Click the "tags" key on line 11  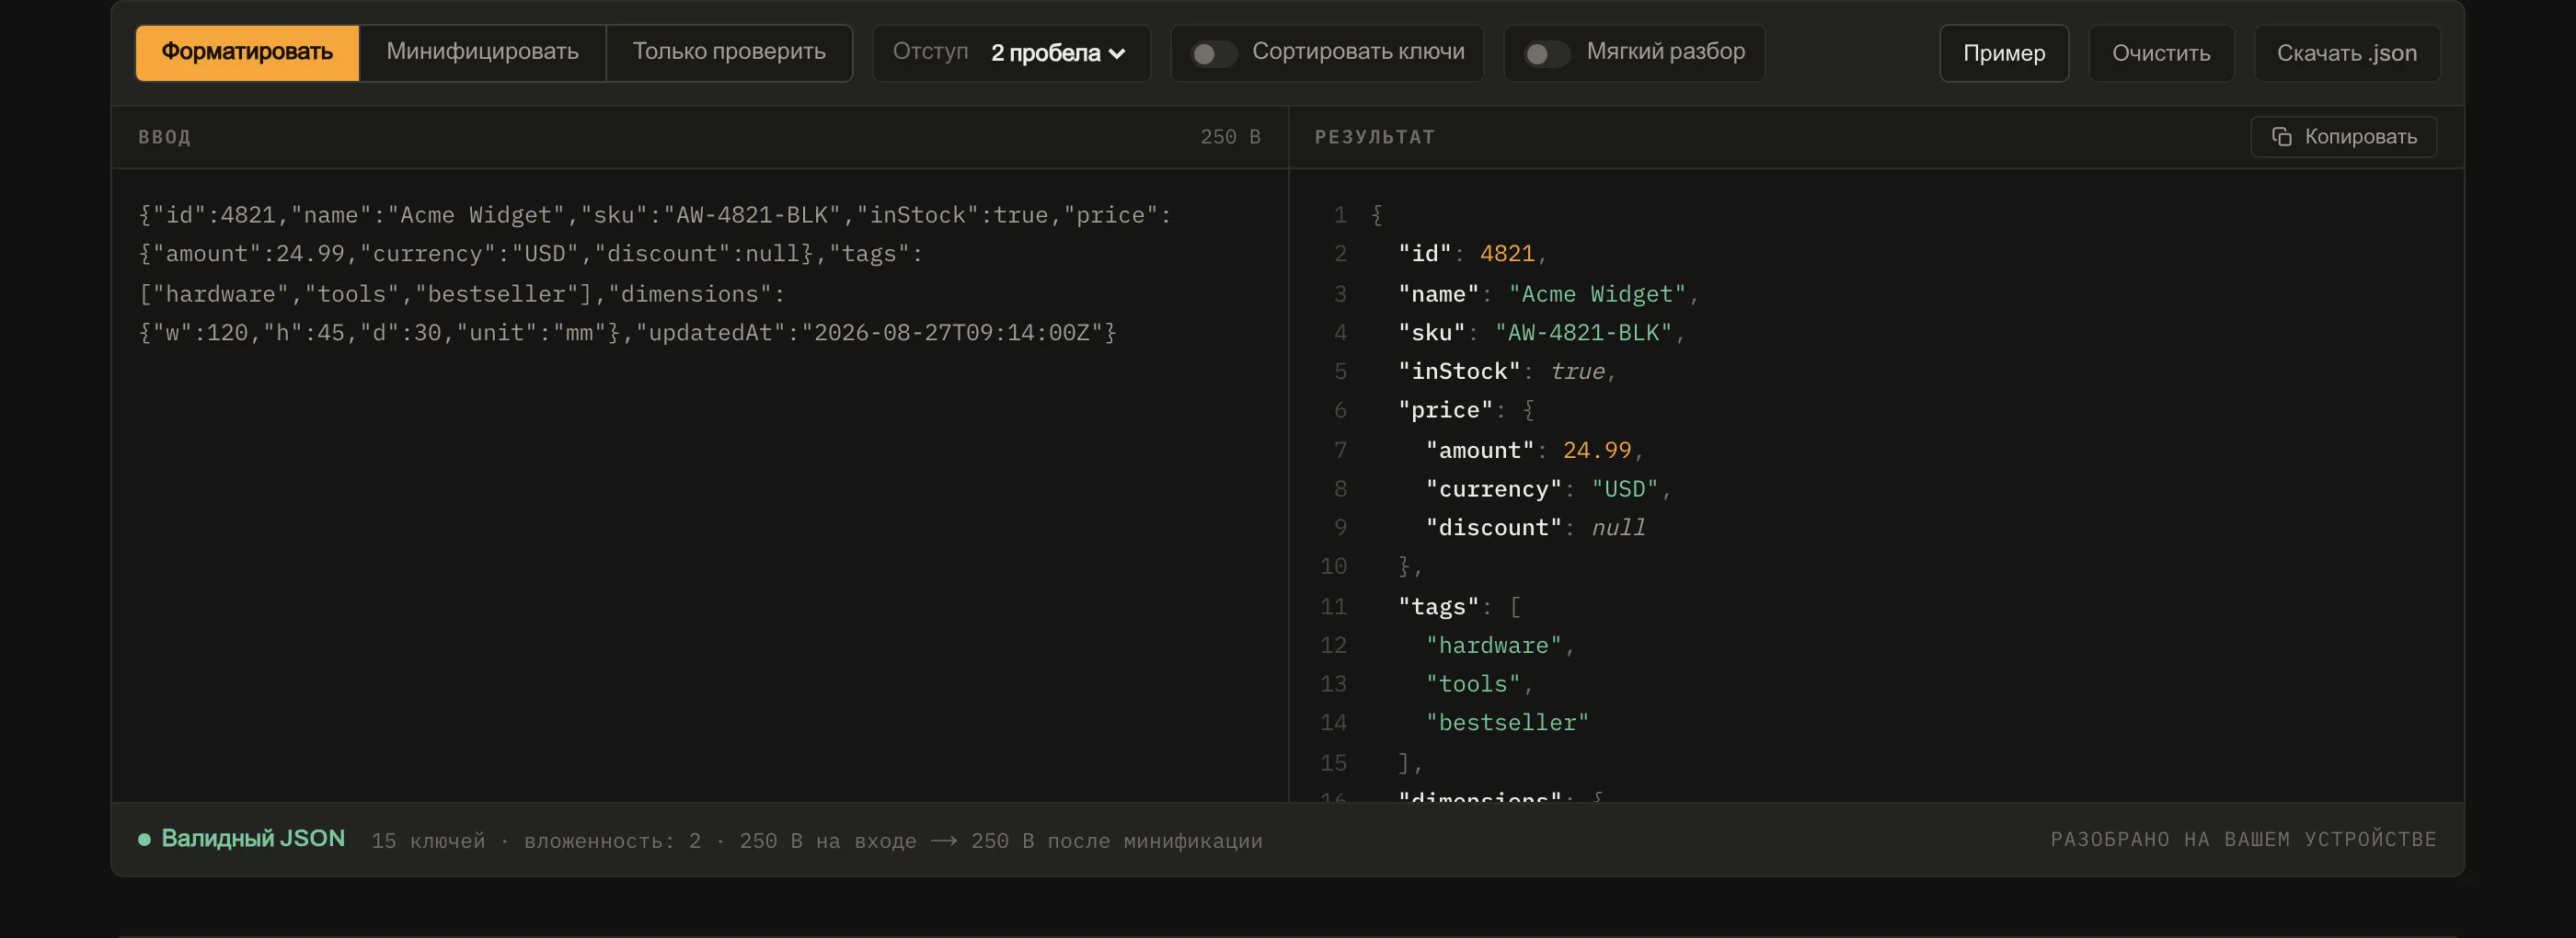[x=1438, y=607]
